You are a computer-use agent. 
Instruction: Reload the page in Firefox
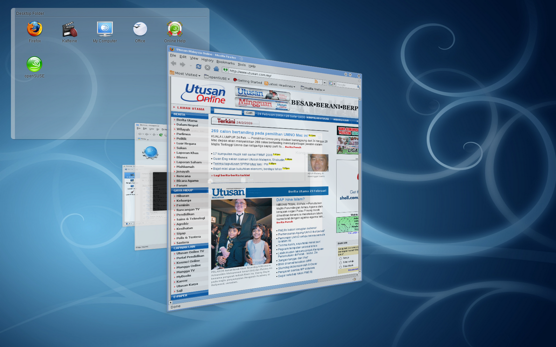point(199,67)
